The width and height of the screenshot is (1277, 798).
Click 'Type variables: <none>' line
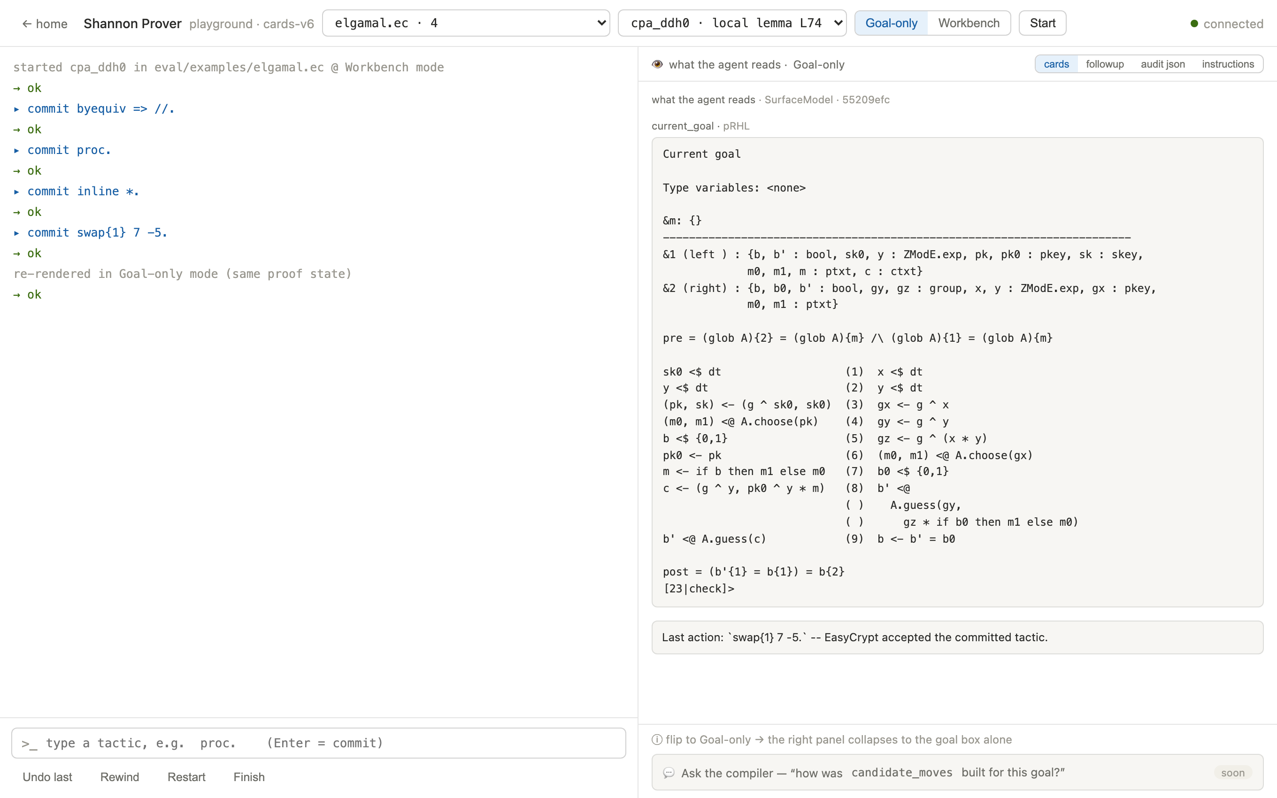click(734, 188)
